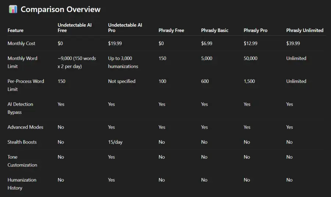Screen dimensions: 331x197
Task: Click the Feature column header
Action: [15, 31]
